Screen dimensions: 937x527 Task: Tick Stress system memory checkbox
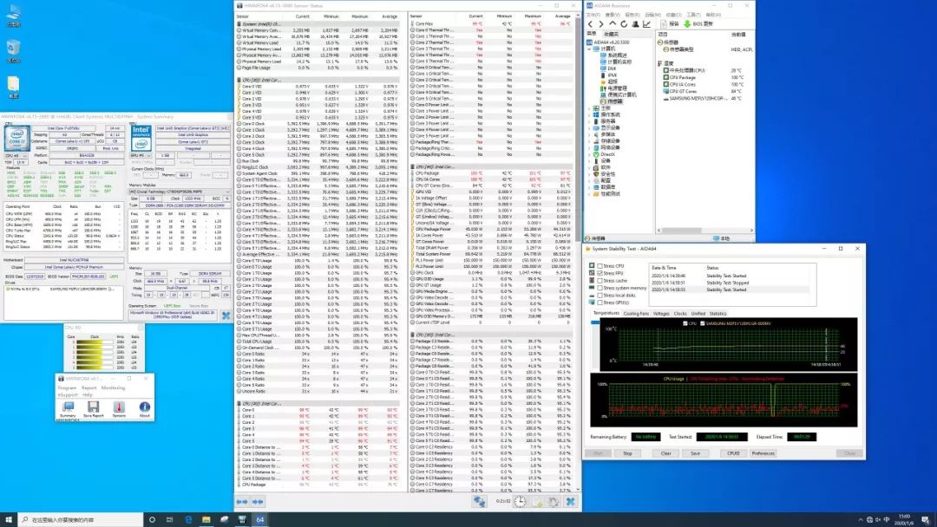(600, 288)
